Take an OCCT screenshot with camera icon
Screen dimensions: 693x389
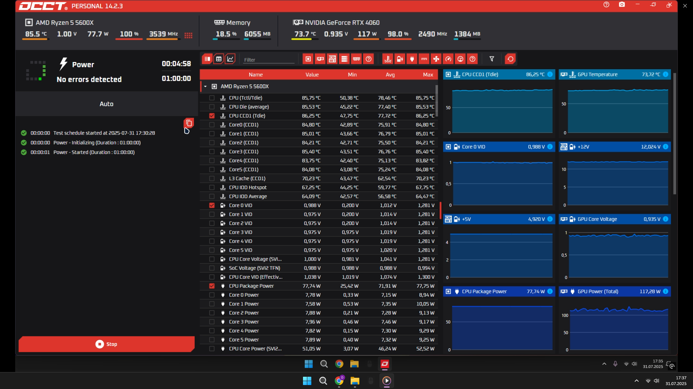(622, 5)
